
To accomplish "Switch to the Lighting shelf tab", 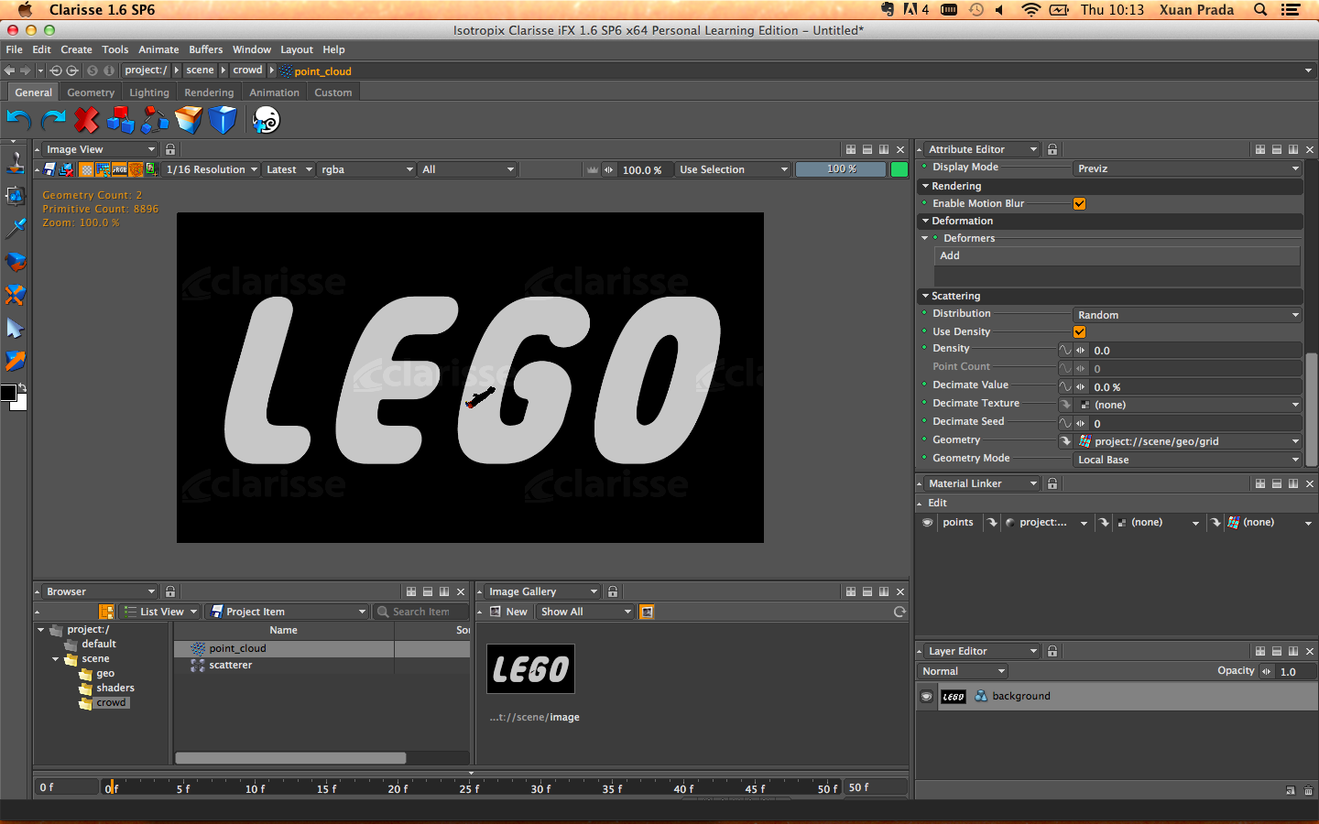I will point(149,92).
